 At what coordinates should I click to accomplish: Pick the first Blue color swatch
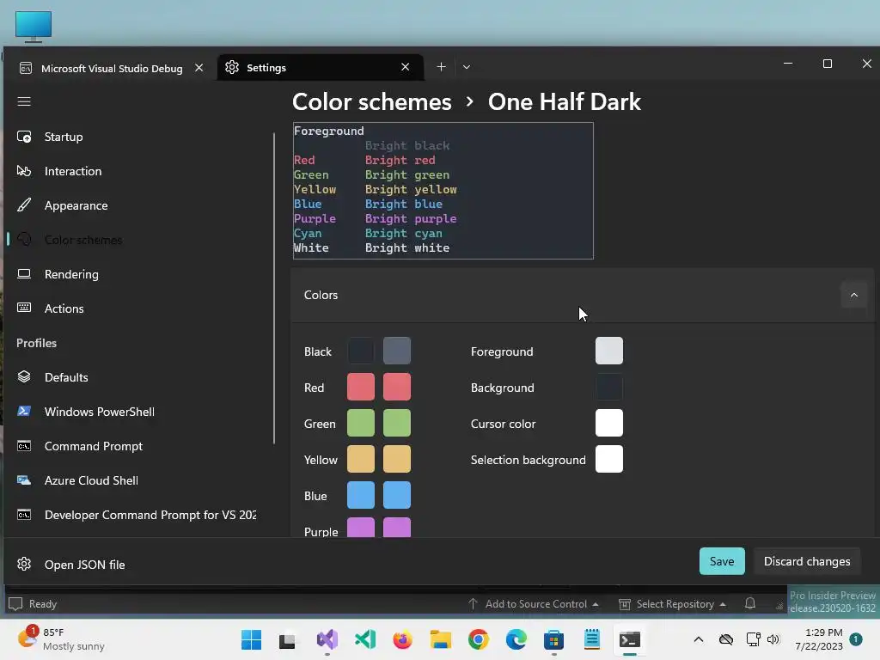click(x=361, y=495)
